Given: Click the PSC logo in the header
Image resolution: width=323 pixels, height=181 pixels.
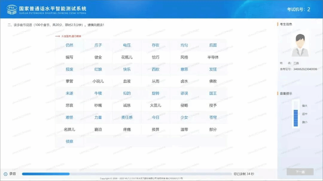Looking at the screenshot, I should 12,9.
